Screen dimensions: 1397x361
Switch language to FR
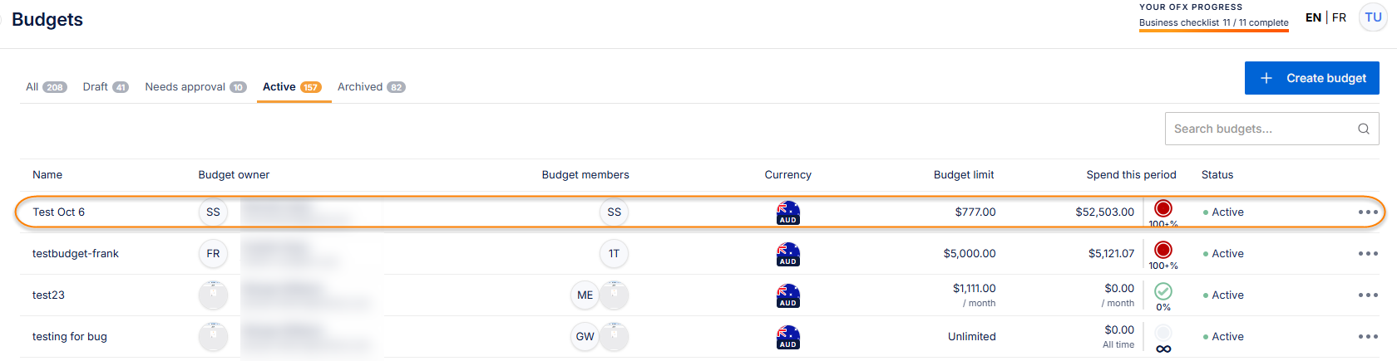[x=1339, y=17]
